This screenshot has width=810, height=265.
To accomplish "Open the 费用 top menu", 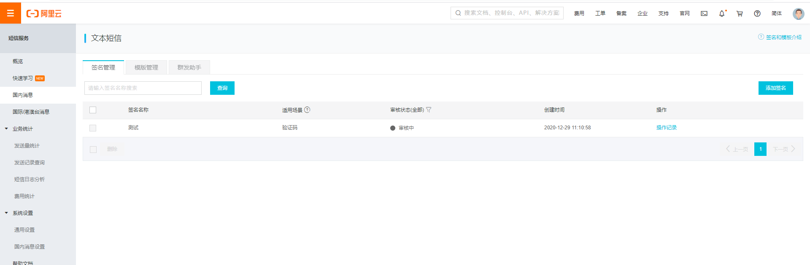I will [x=579, y=13].
